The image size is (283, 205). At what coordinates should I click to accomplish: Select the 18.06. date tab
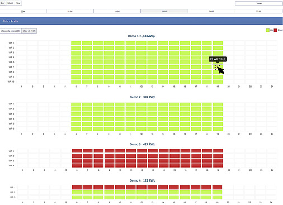click(70, 11)
